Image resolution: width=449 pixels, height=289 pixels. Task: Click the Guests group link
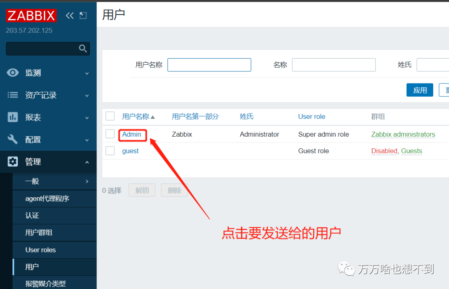(x=412, y=151)
